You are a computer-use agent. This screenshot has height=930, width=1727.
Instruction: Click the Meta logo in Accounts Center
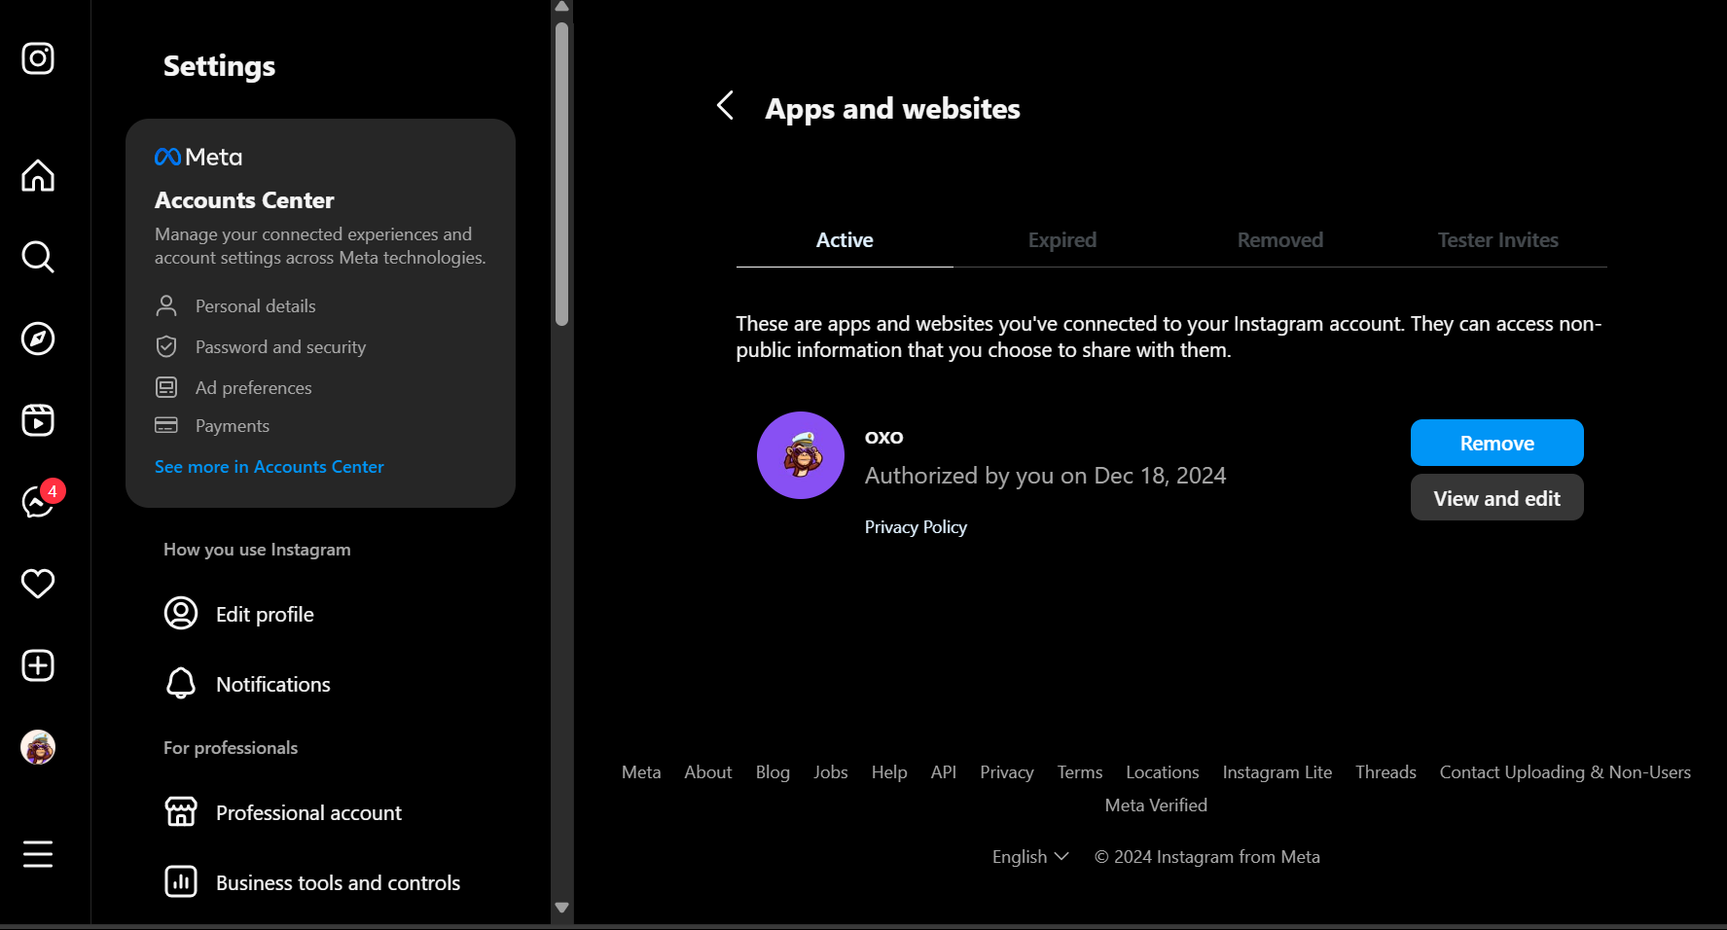click(198, 157)
